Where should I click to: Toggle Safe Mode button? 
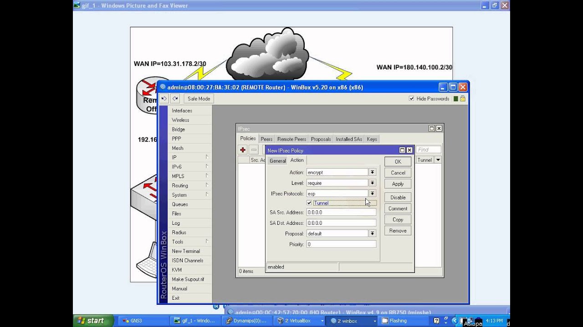coord(199,99)
